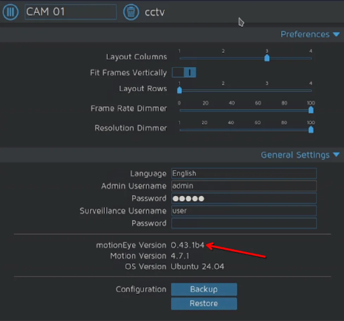Click the Frame Rate Dimmer label

tap(129, 108)
